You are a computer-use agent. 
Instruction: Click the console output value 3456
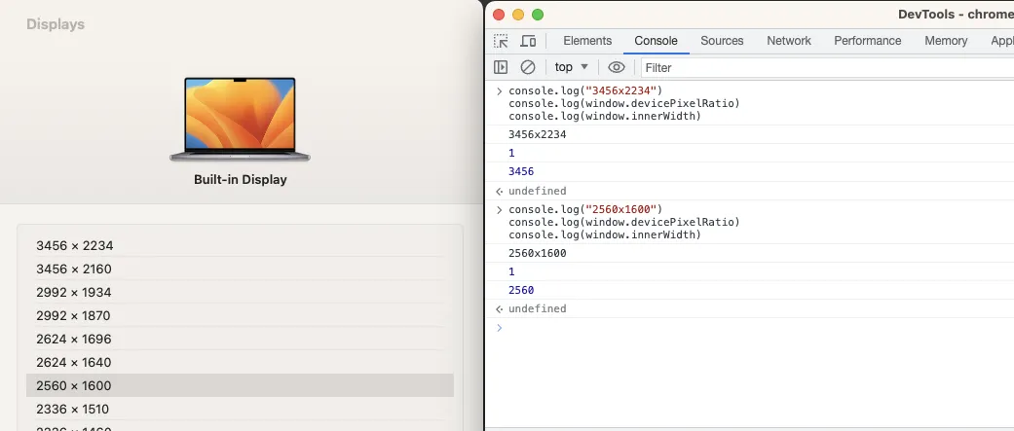(521, 171)
